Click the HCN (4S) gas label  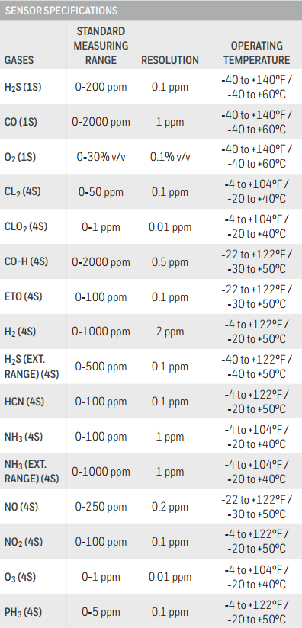tap(24, 402)
